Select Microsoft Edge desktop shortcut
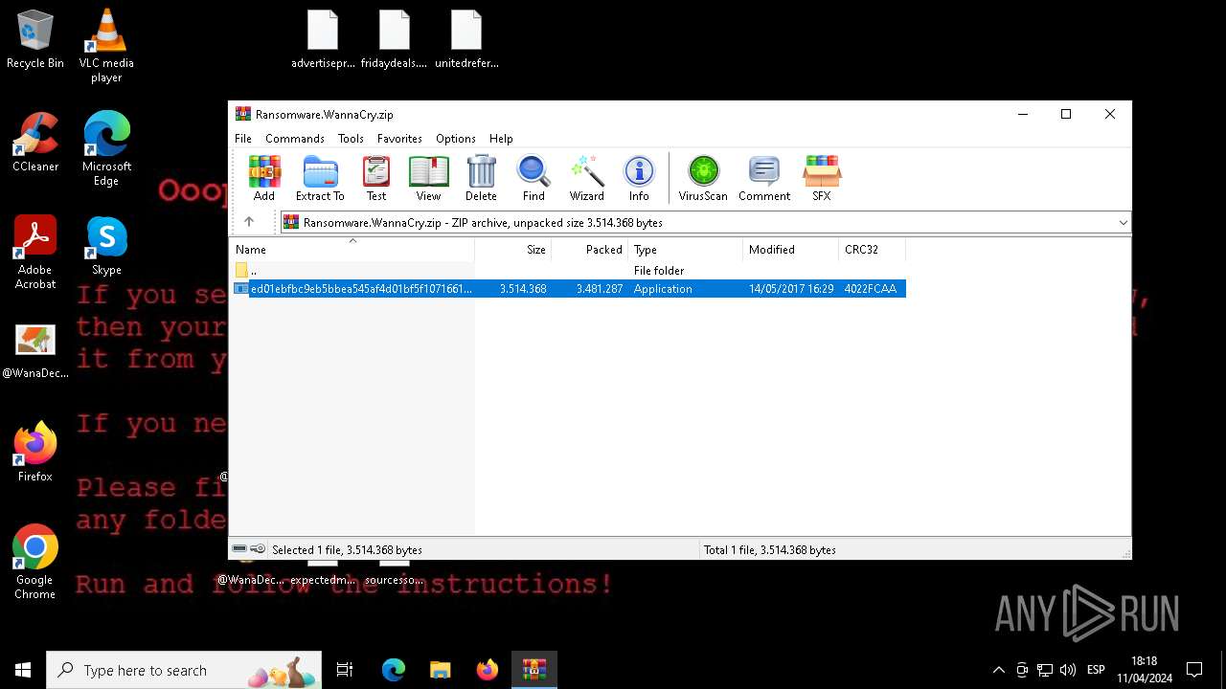The width and height of the screenshot is (1226, 689). click(x=106, y=149)
